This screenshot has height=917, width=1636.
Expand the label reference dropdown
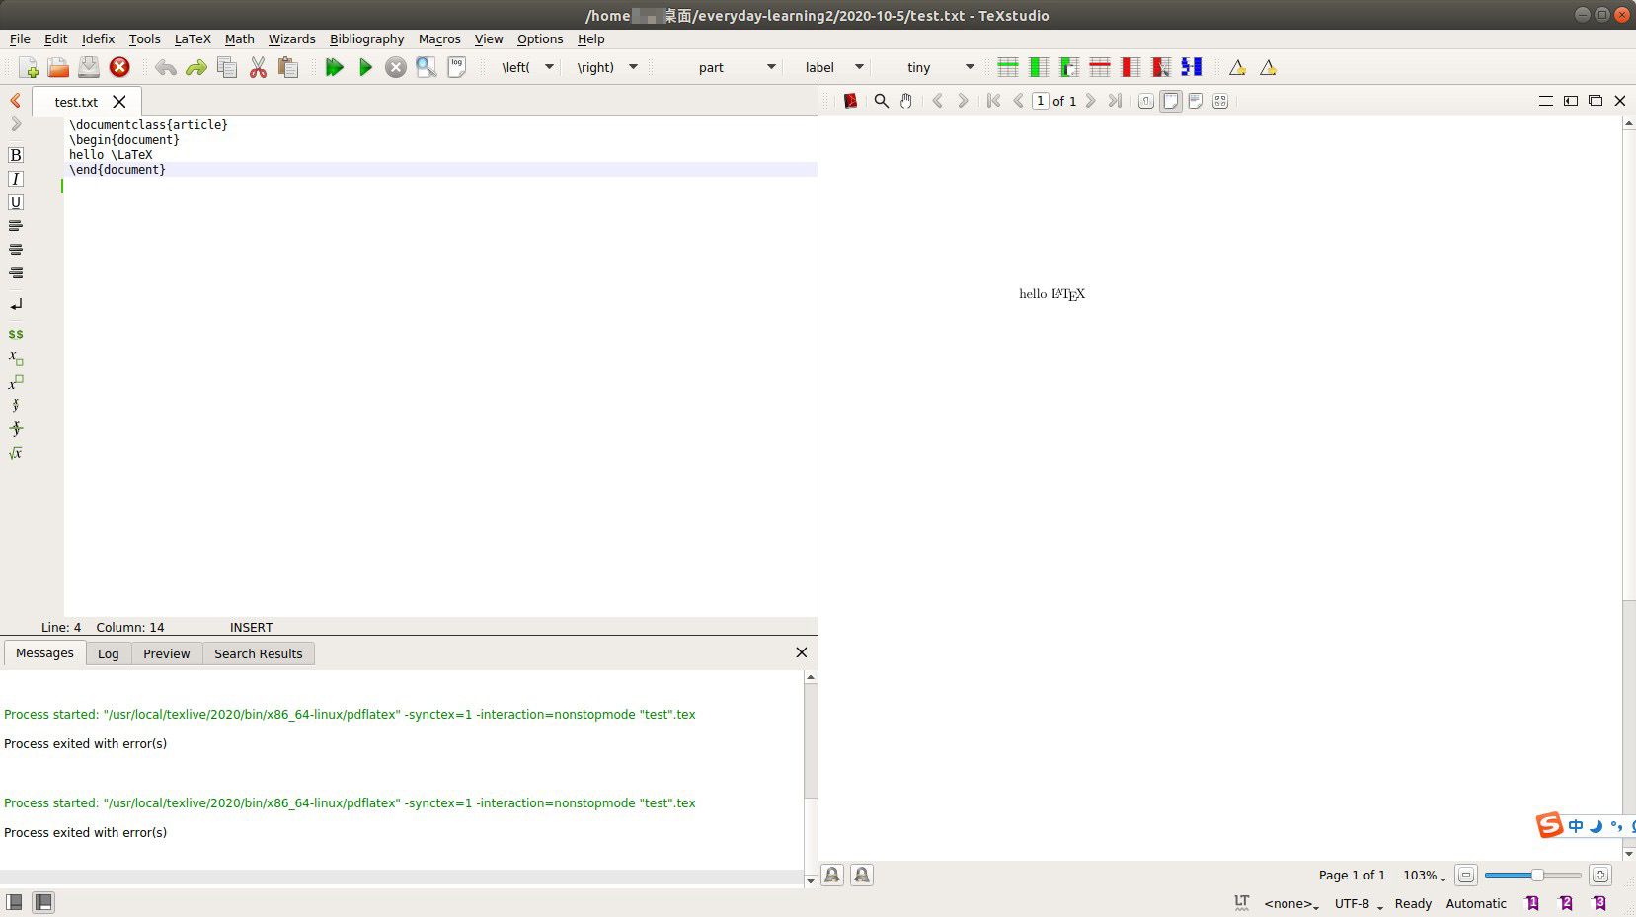coord(859,67)
